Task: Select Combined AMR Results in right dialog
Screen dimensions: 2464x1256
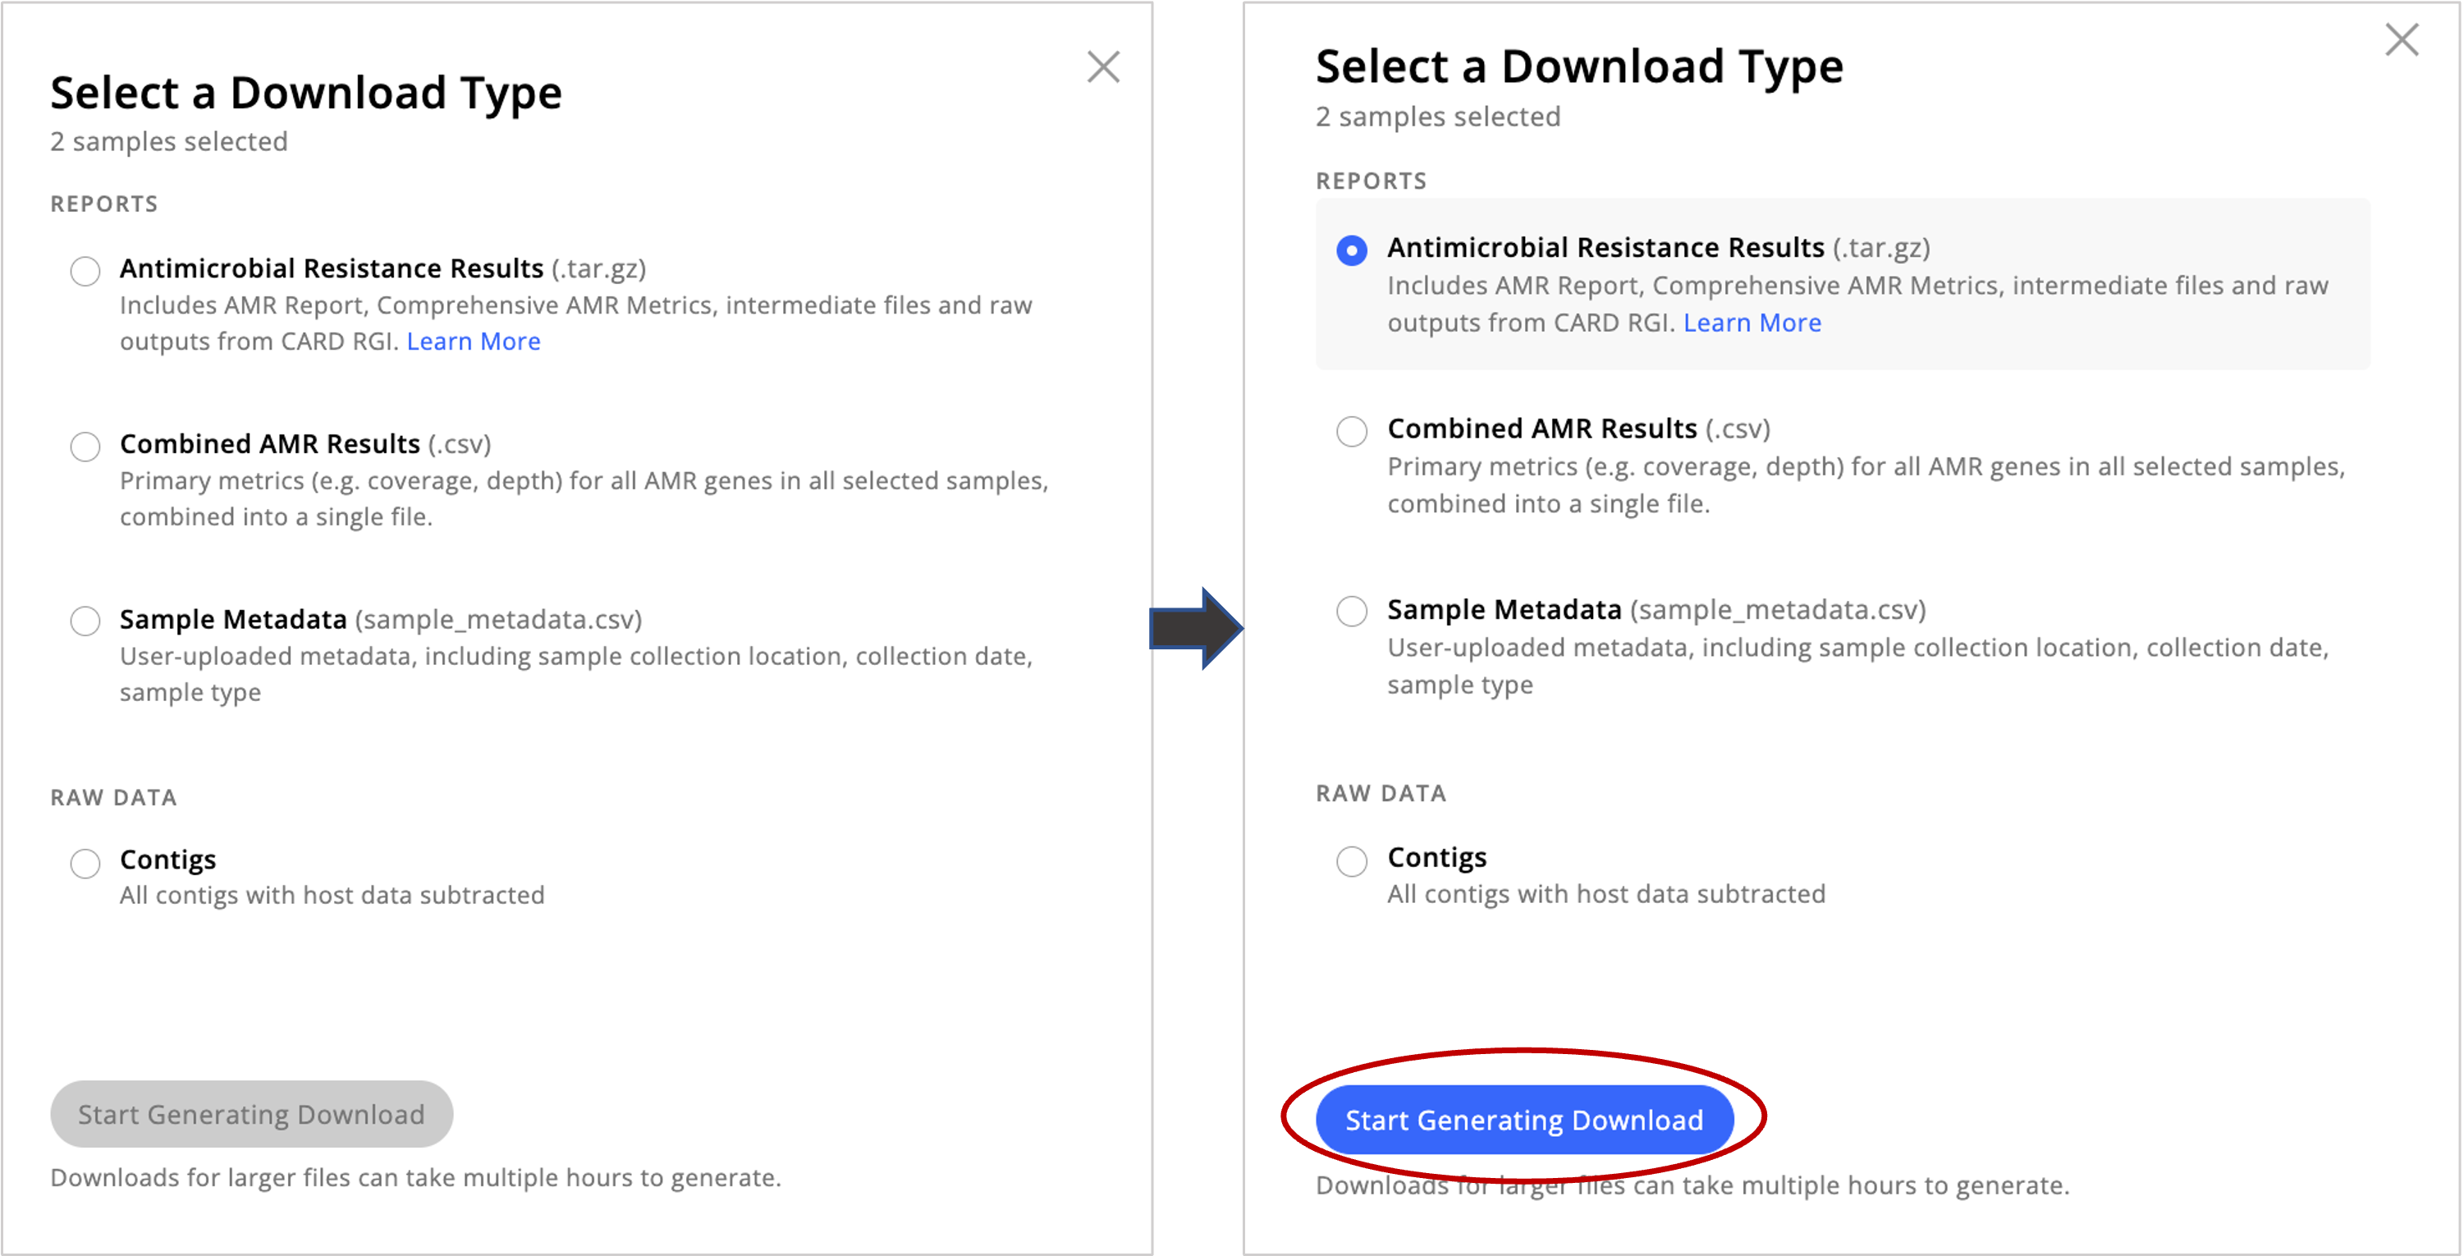Action: [1352, 432]
